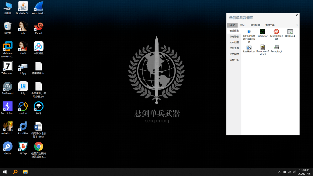This screenshot has height=176, width=313.
Task: Select the navicat desktop icon
Action: click(x=23, y=108)
